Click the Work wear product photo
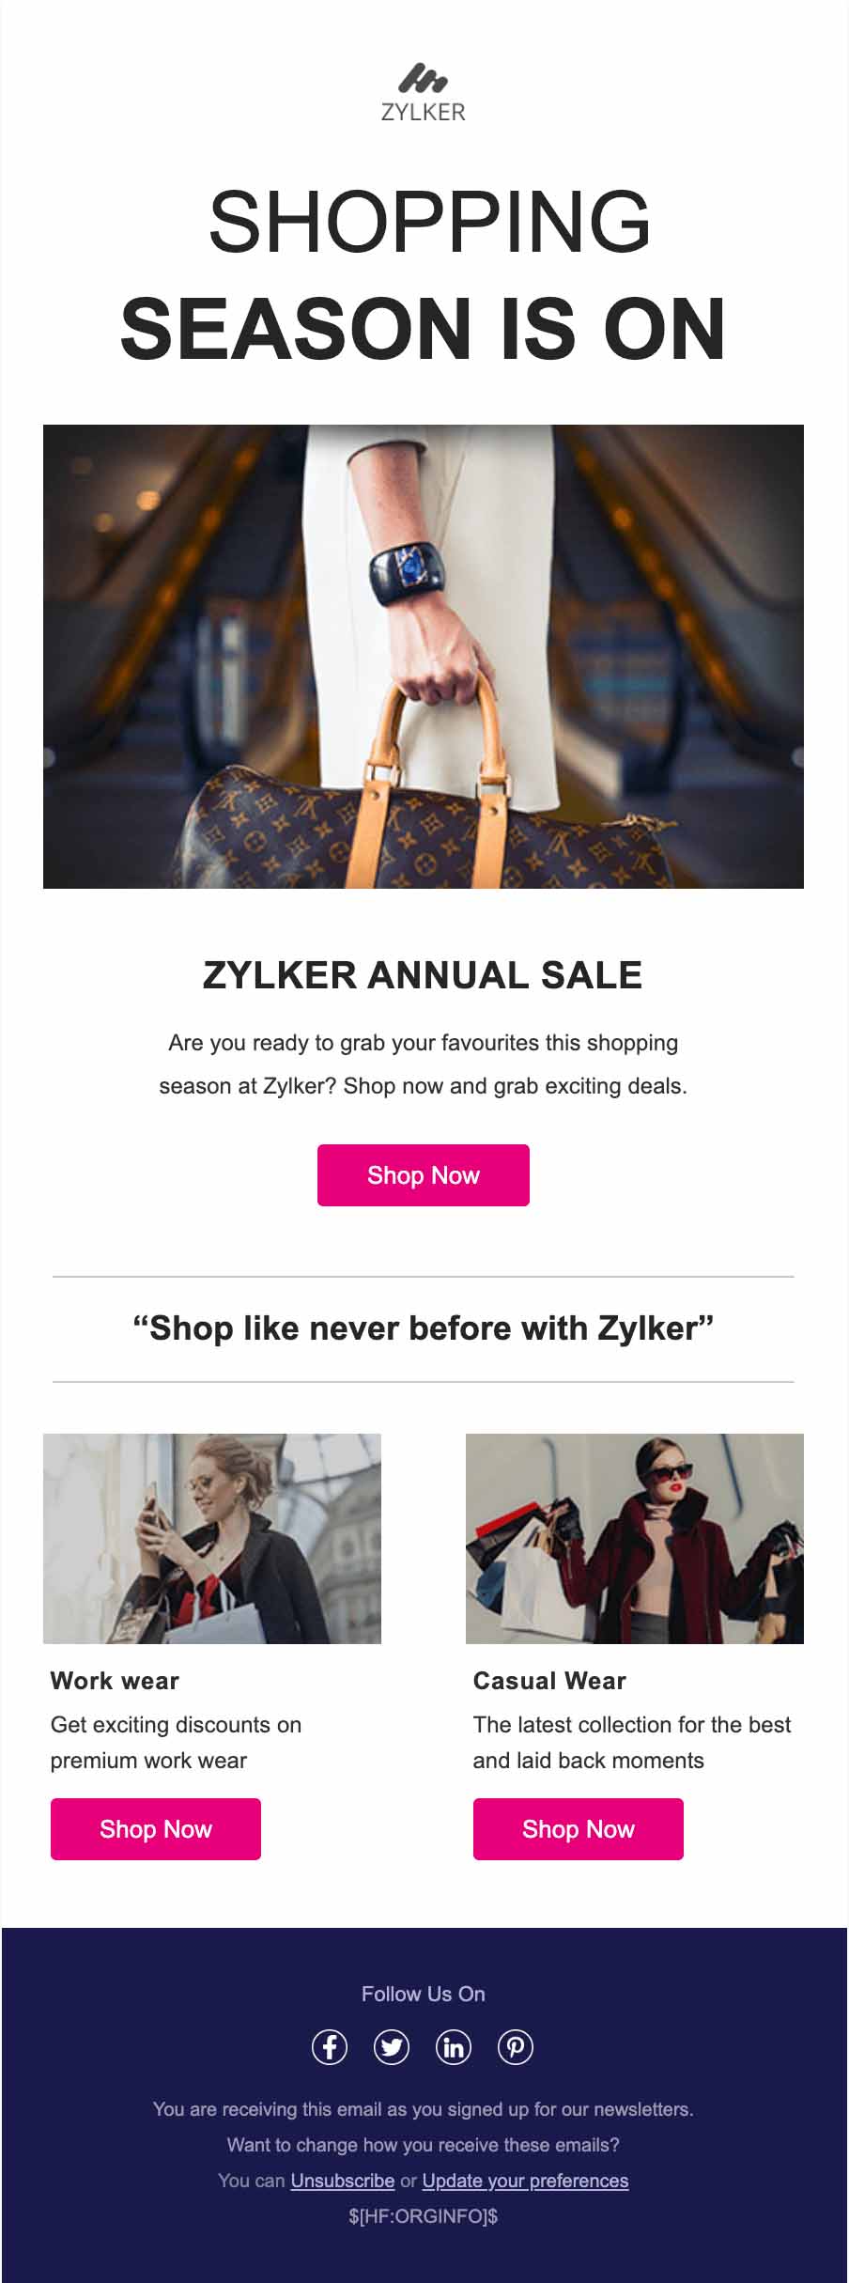 tap(212, 1539)
